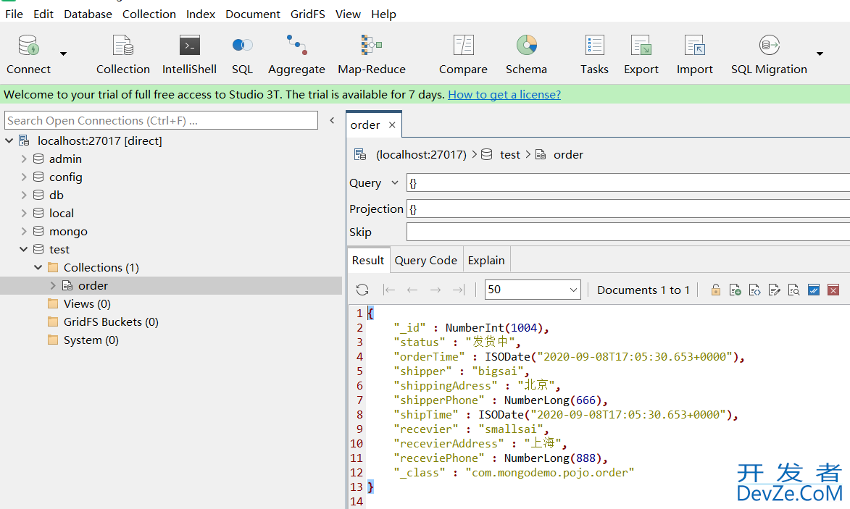Expand the config database
Screen dimensions: 850x509
pos(23,177)
